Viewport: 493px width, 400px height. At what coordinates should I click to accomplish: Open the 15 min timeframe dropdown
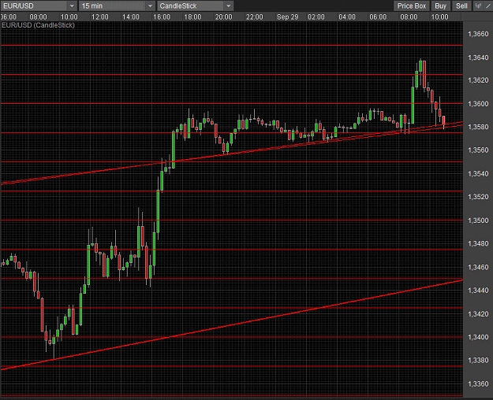tap(117, 6)
